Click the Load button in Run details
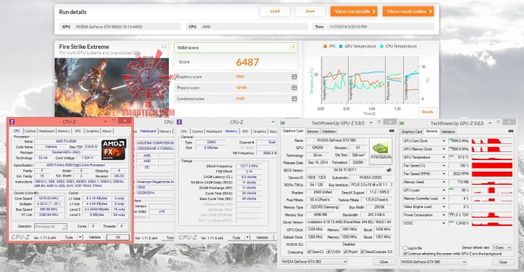 click(x=274, y=11)
